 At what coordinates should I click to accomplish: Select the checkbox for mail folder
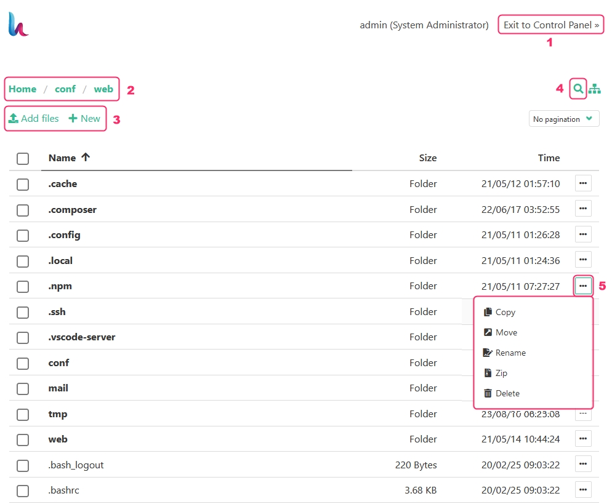[x=23, y=389]
